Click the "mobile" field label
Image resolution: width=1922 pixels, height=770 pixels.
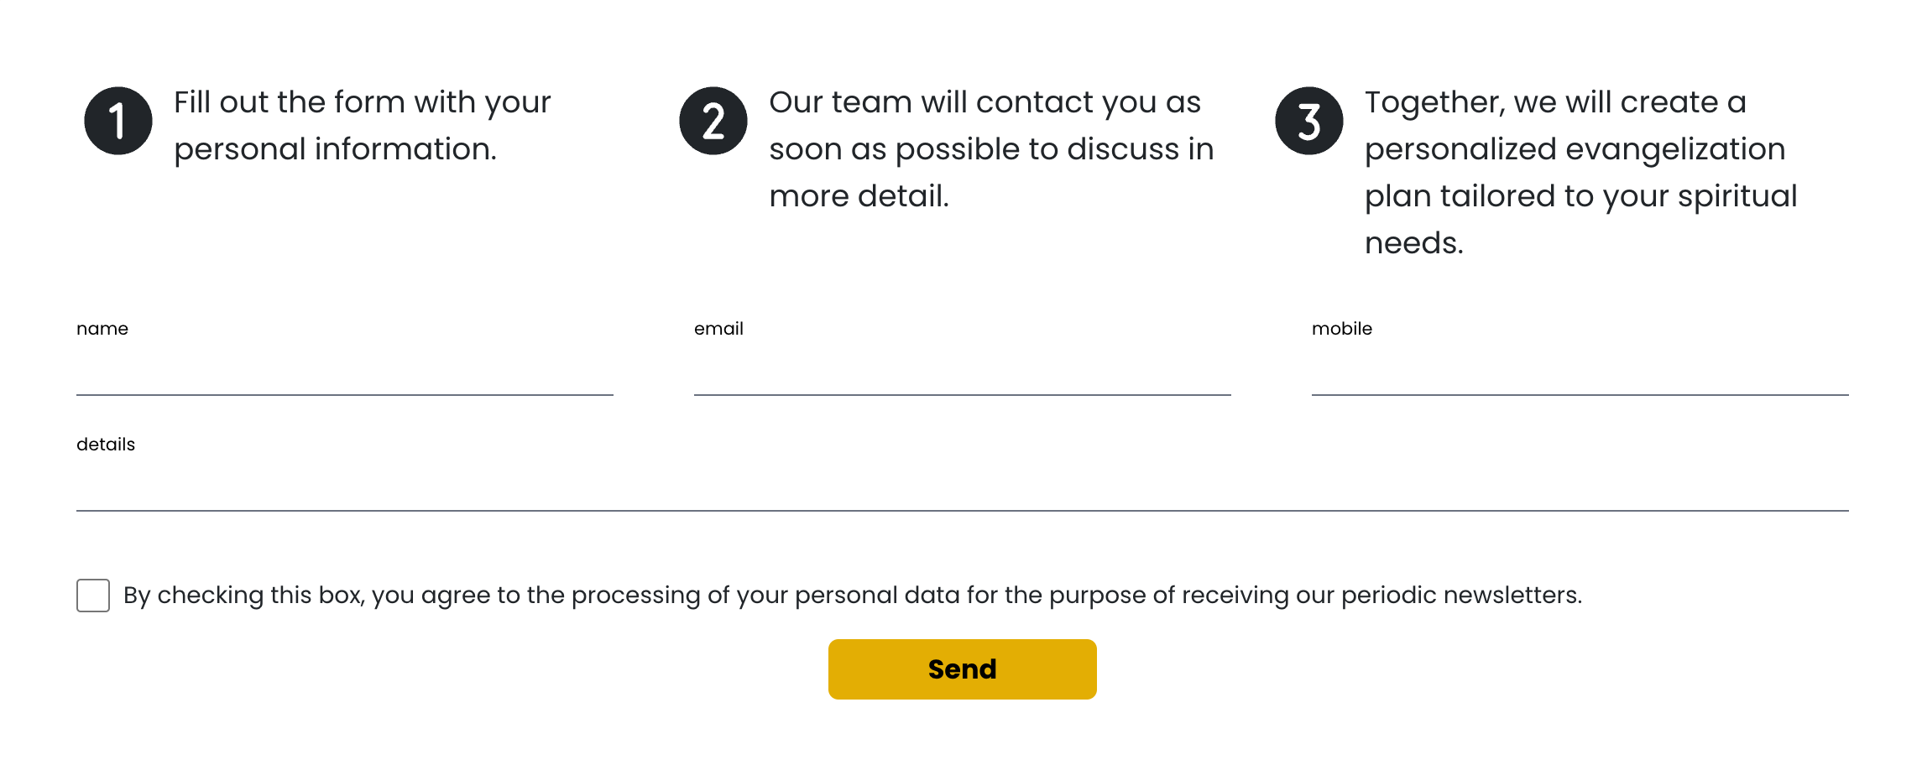tap(1341, 329)
